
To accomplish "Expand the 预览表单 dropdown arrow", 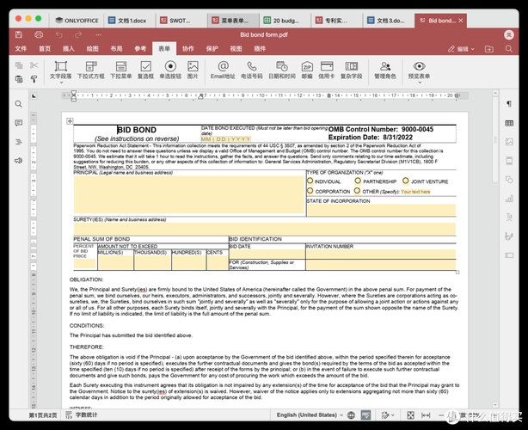I will (x=429, y=77).
